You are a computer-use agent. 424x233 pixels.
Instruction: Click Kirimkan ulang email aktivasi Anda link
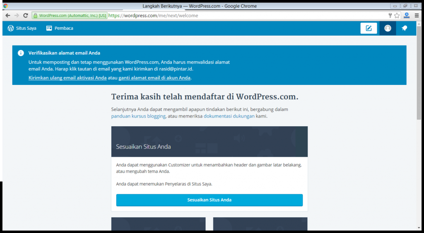click(x=67, y=78)
